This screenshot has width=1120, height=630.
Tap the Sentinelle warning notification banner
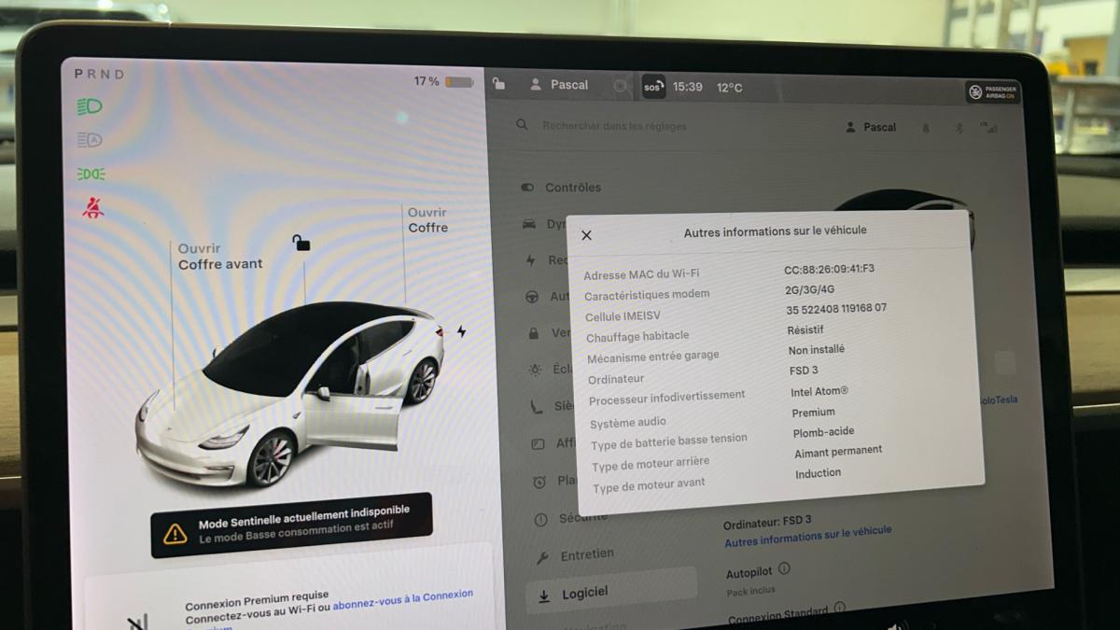tap(291, 525)
